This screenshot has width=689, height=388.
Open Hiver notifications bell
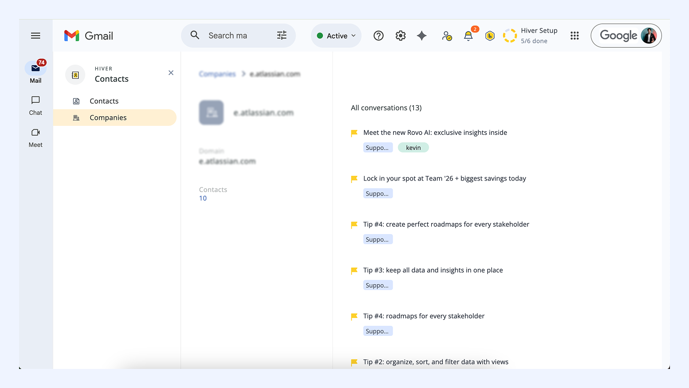tap(468, 36)
